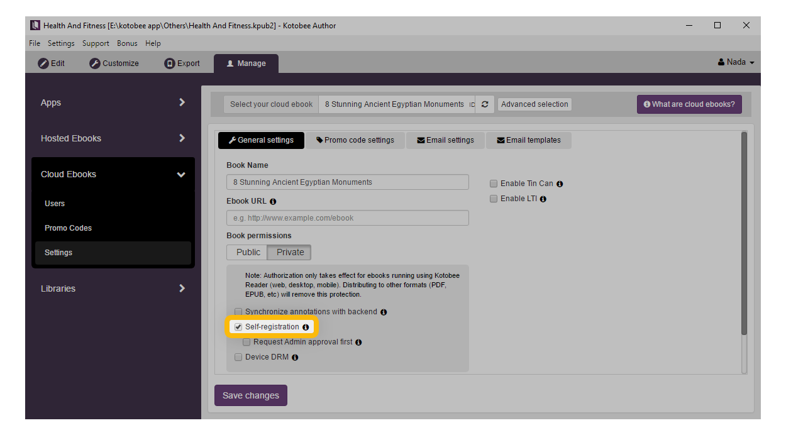Click info icon next to Self-registration

coord(306,327)
